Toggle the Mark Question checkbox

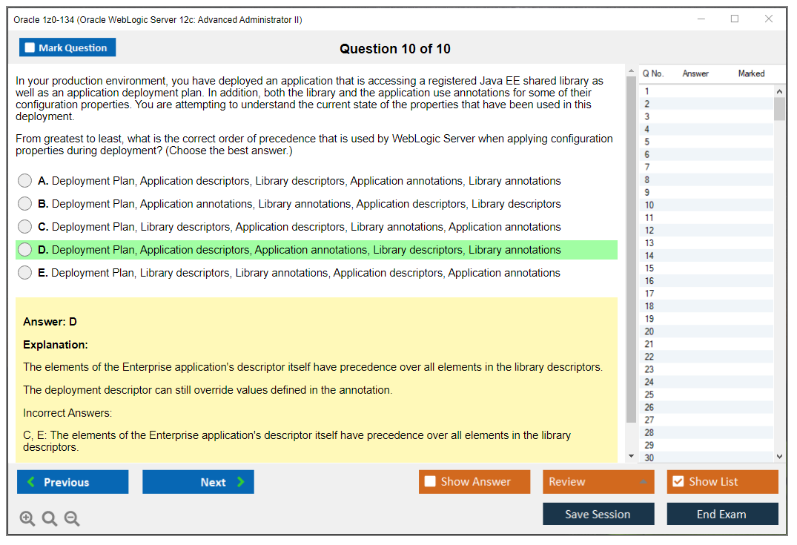(30, 48)
